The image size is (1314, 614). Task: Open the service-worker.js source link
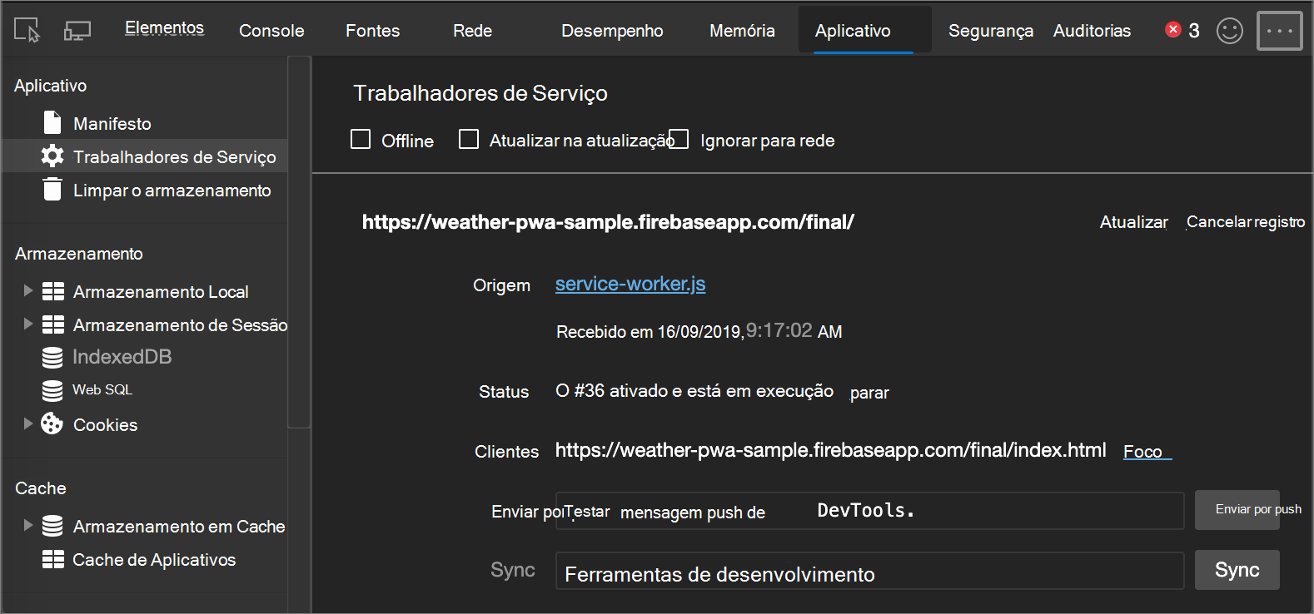(x=630, y=284)
